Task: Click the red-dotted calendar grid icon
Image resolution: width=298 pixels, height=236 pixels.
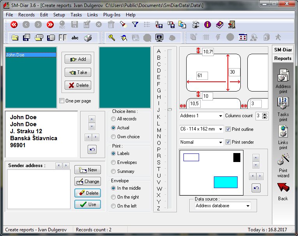Action: 243,37
